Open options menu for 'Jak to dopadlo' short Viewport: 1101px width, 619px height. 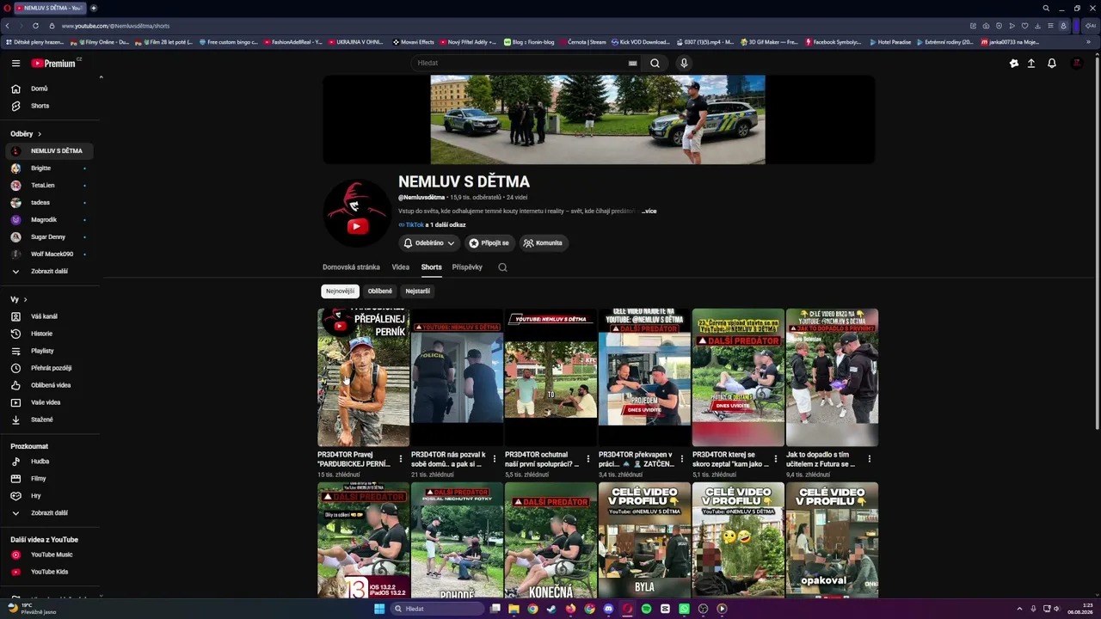point(870,459)
